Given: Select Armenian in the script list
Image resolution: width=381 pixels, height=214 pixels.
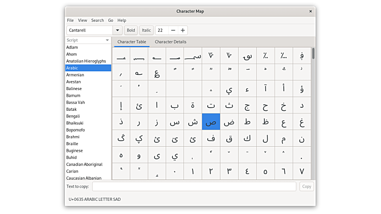Looking at the screenshot, I should [75, 75].
